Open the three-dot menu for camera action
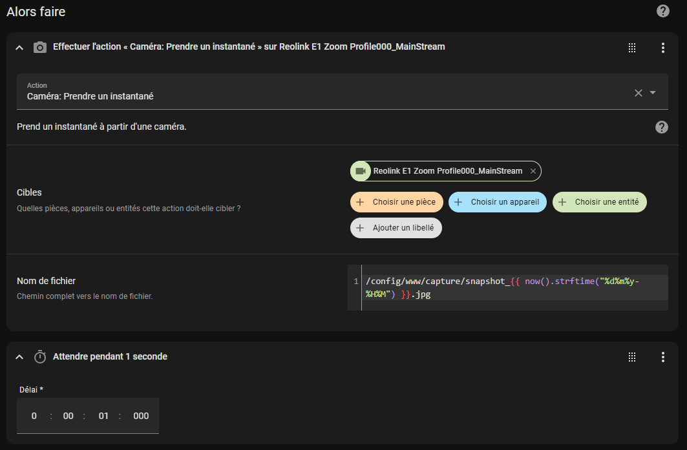Viewport: 687px width, 450px height. tap(662, 47)
